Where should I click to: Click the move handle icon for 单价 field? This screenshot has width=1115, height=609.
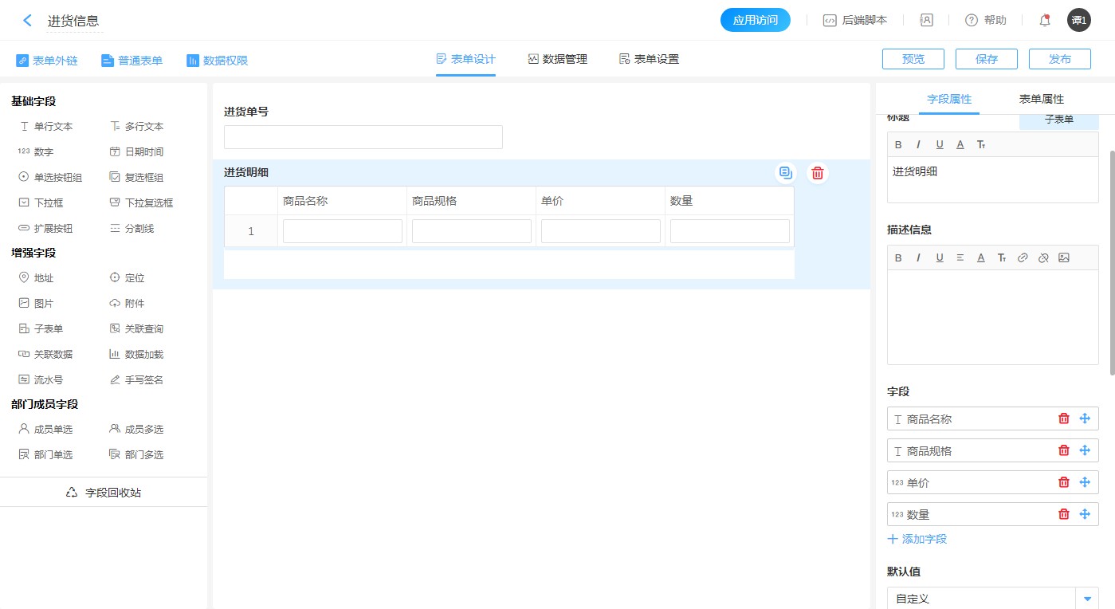pos(1084,482)
